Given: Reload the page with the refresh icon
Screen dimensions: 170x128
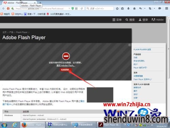Looking at the screenshot, I should [82, 9].
